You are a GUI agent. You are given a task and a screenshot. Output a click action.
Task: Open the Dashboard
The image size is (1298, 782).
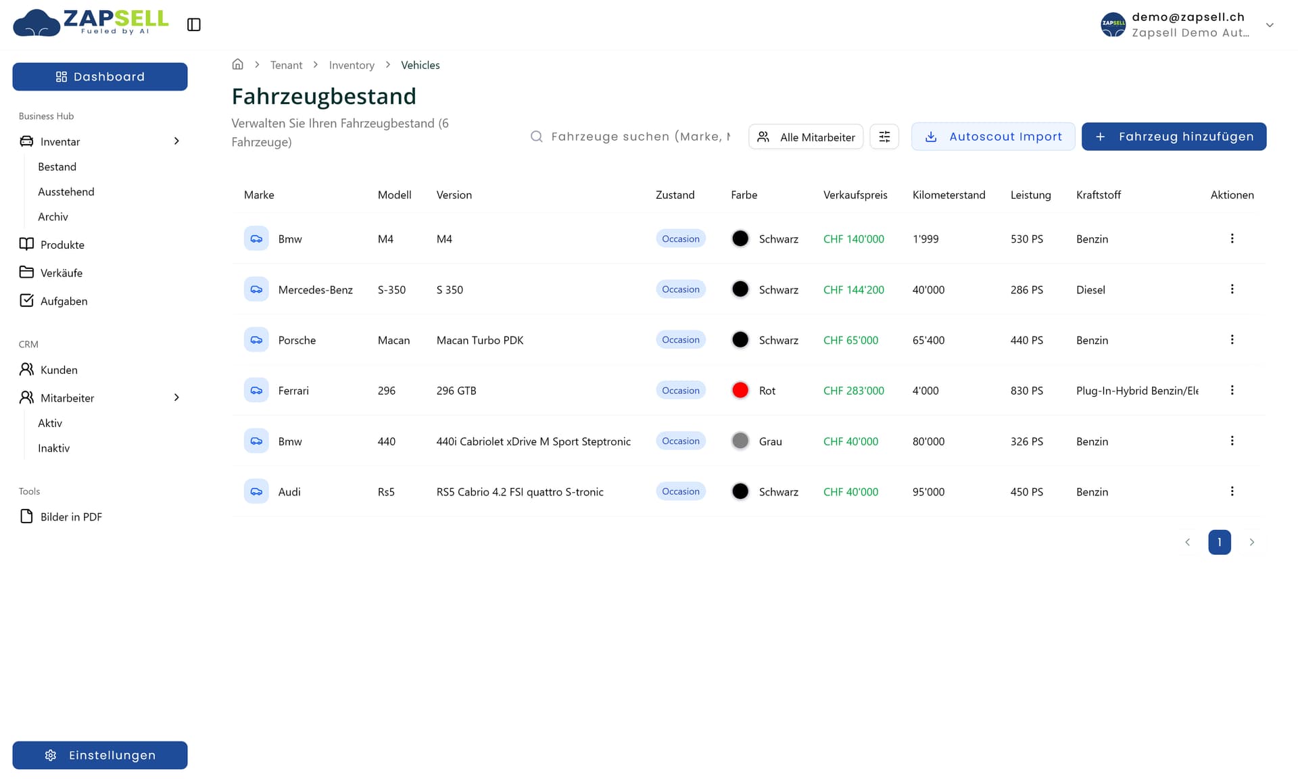click(100, 77)
